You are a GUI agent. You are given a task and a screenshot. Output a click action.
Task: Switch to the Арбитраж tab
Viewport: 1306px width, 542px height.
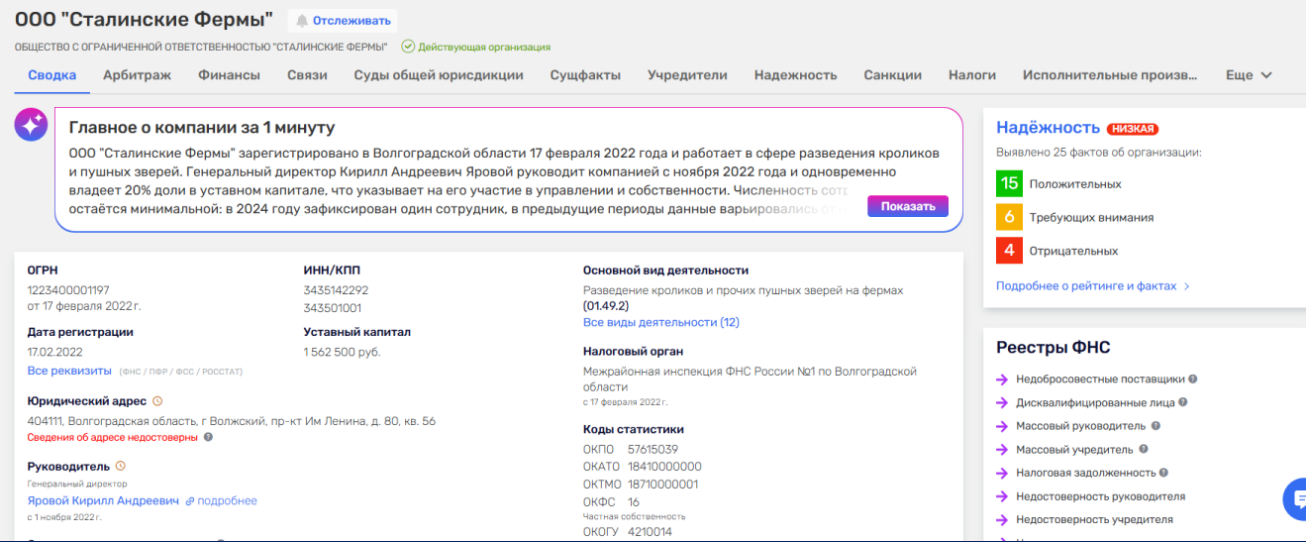point(137,75)
